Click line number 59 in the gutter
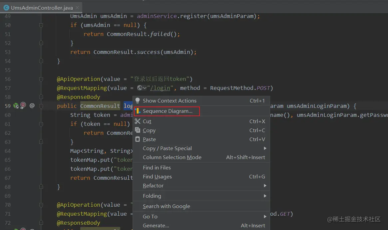Viewport: 388px width, 230px height. pyautogui.click(x=8, y=106)
